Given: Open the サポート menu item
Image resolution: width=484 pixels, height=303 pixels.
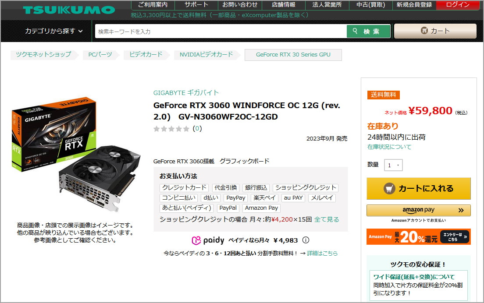Looking at the screenshot, I should (196, 5).
